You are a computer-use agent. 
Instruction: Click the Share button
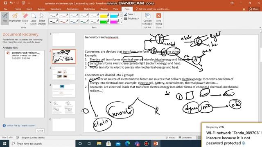(254, 9)
